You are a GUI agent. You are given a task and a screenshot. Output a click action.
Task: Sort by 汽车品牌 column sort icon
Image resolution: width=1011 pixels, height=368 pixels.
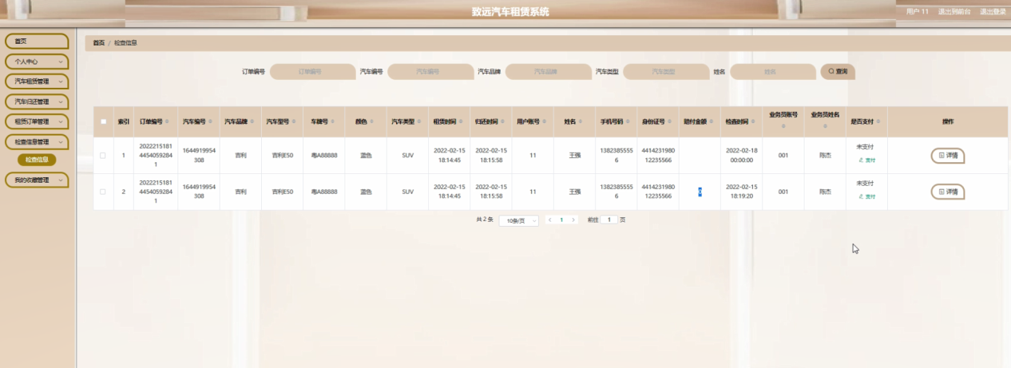(x=252, y=122)
